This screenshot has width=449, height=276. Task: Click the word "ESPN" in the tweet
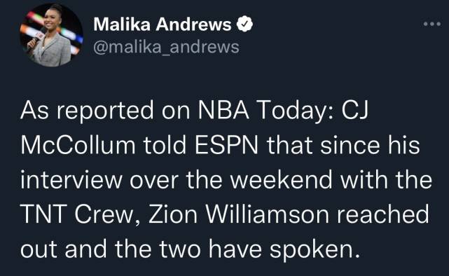[226, 146]
